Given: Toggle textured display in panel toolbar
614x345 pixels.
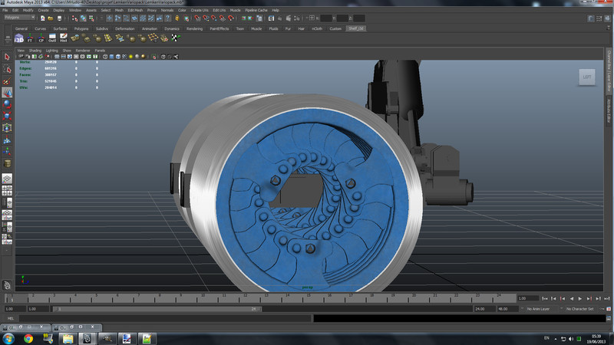Looking at the screenshot, I should (124, 57).
